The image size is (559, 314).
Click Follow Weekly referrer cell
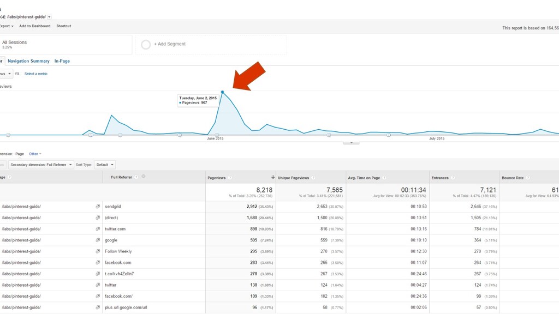coord(118,251)
